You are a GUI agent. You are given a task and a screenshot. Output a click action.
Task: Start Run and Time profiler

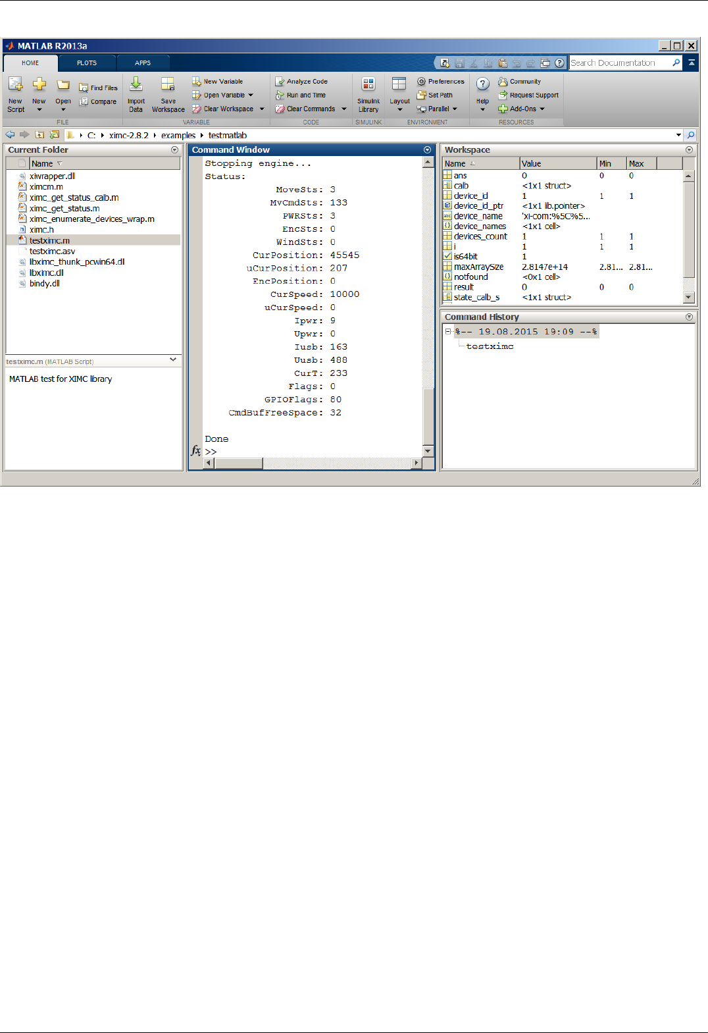pyautogui.click(x=301, y=95)
